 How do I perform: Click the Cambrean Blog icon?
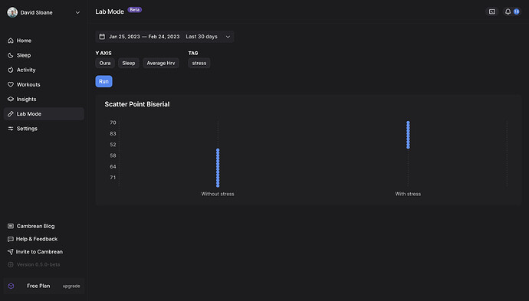pos(11,226)
